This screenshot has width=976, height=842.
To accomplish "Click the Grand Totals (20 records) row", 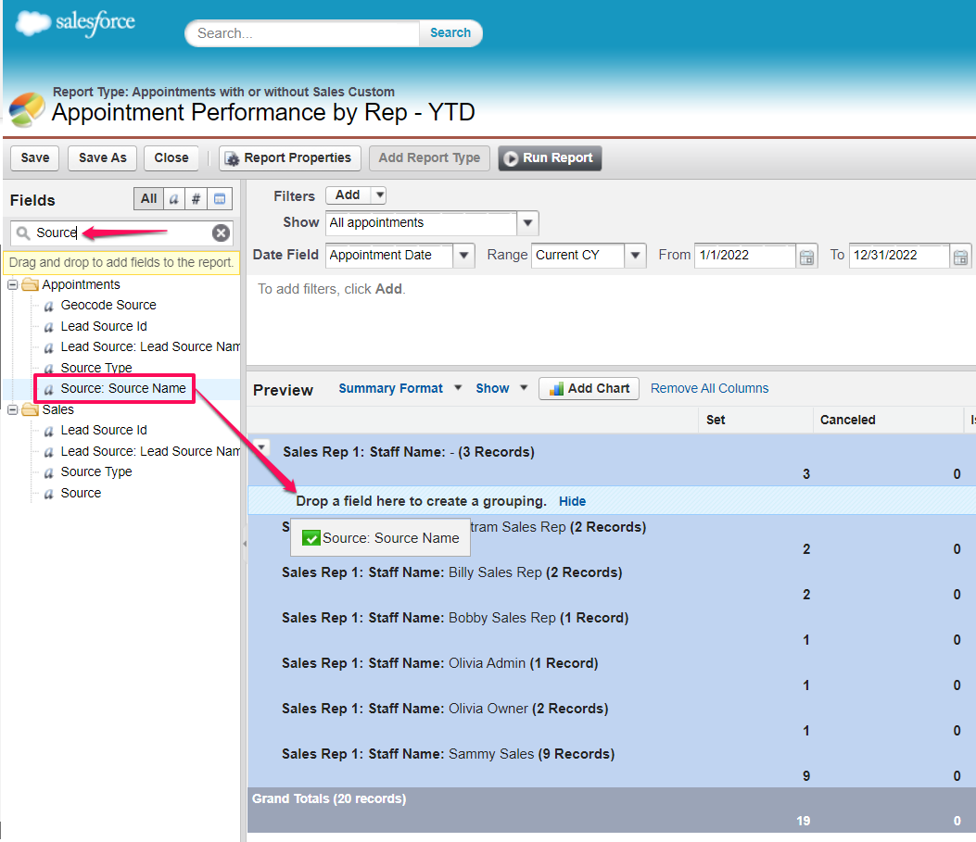I will click(611, 810).
